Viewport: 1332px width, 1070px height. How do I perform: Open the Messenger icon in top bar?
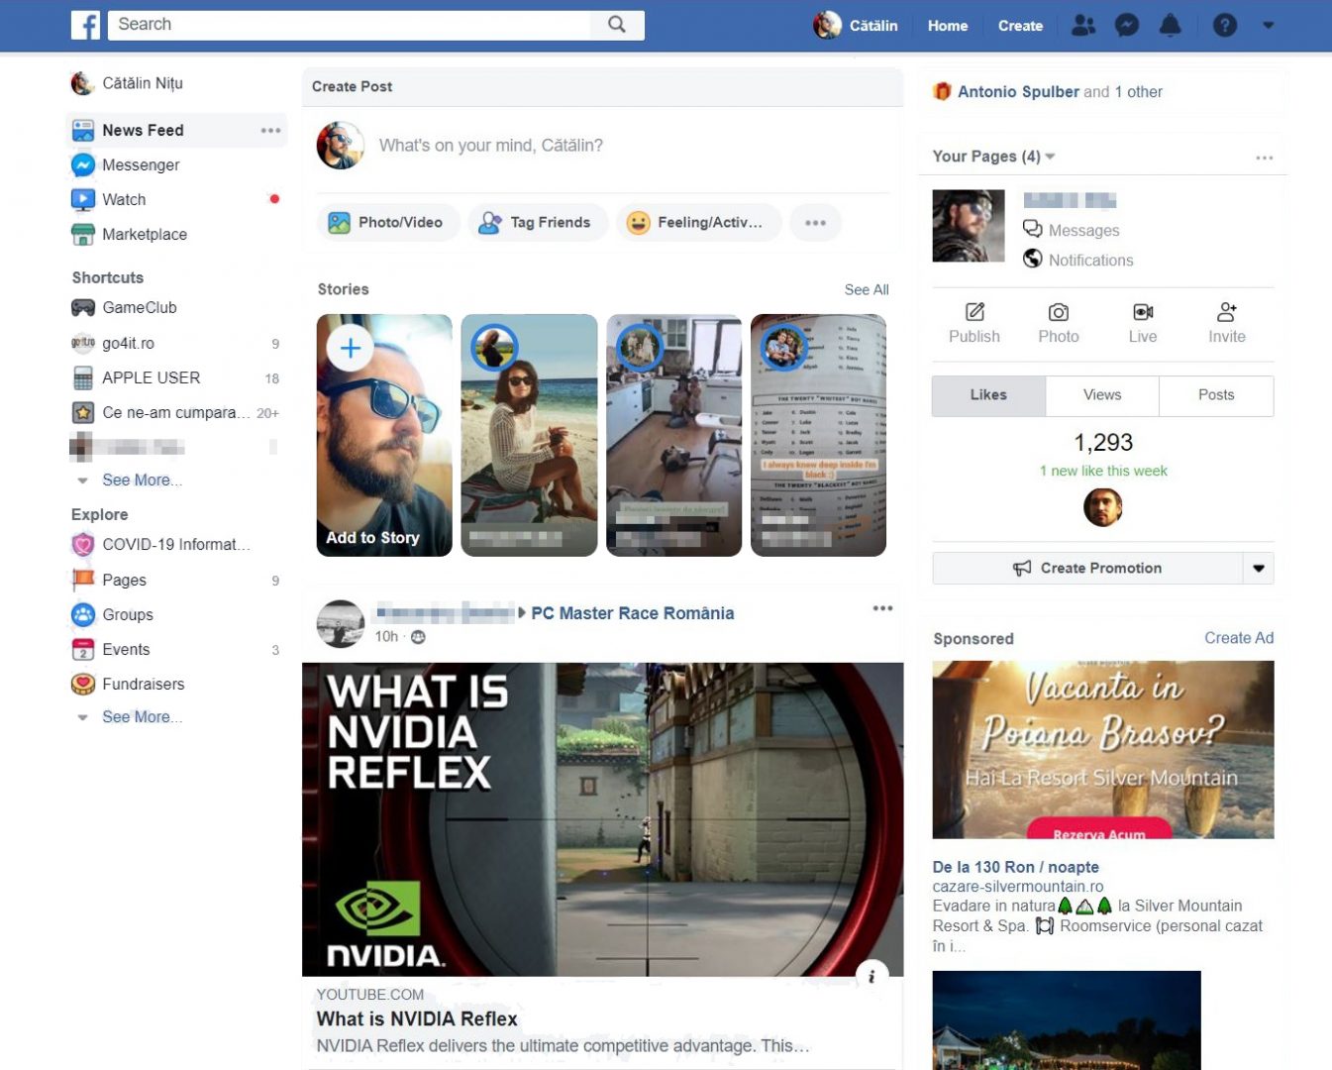click(x=1126, y=26)
